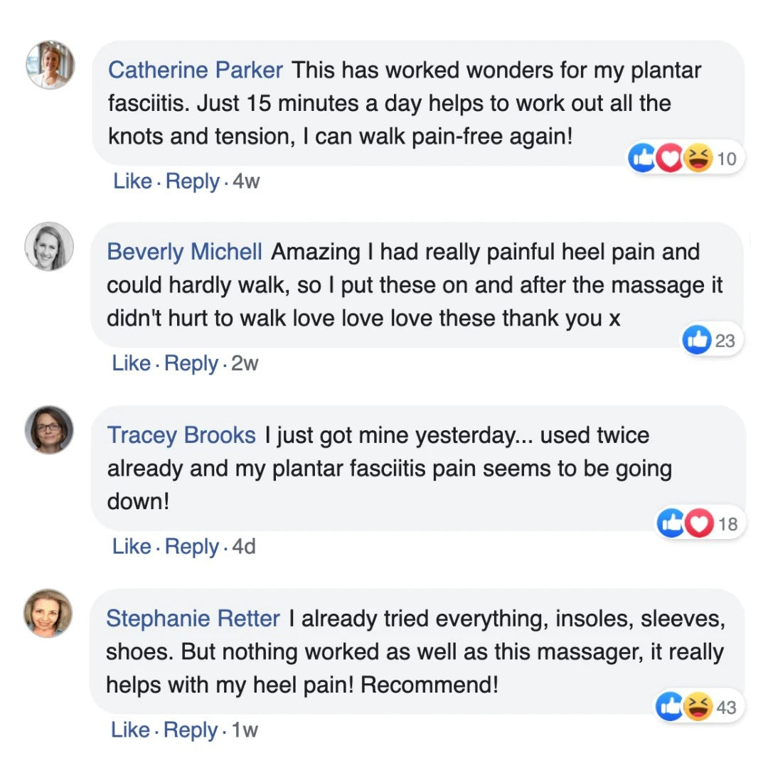Open Catherine Parker's name link
This screenshot has width=768, height=768.
196,70
